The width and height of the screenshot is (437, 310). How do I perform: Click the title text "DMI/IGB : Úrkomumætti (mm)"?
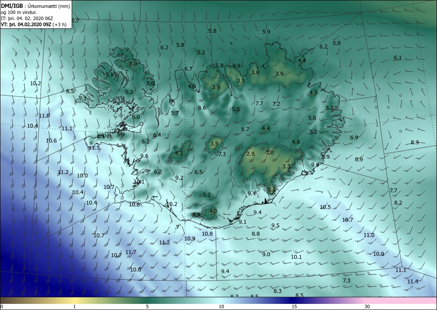click(35, 6)
